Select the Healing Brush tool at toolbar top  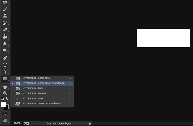click(x=5, y=2)
